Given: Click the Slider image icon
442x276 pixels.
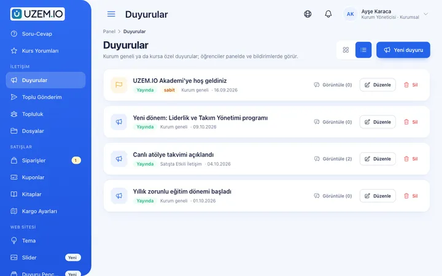Looking at the screenshot, I should point(14,258).
